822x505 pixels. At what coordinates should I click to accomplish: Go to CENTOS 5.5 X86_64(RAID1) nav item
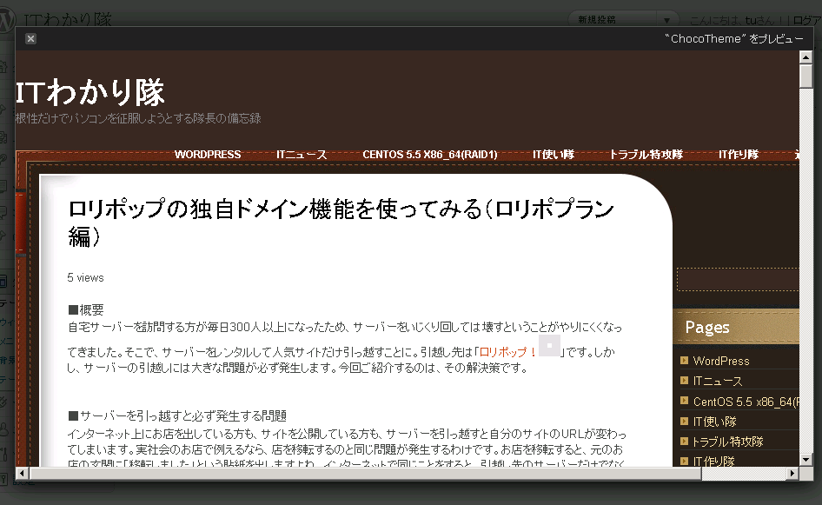click(x=429, y=155)
